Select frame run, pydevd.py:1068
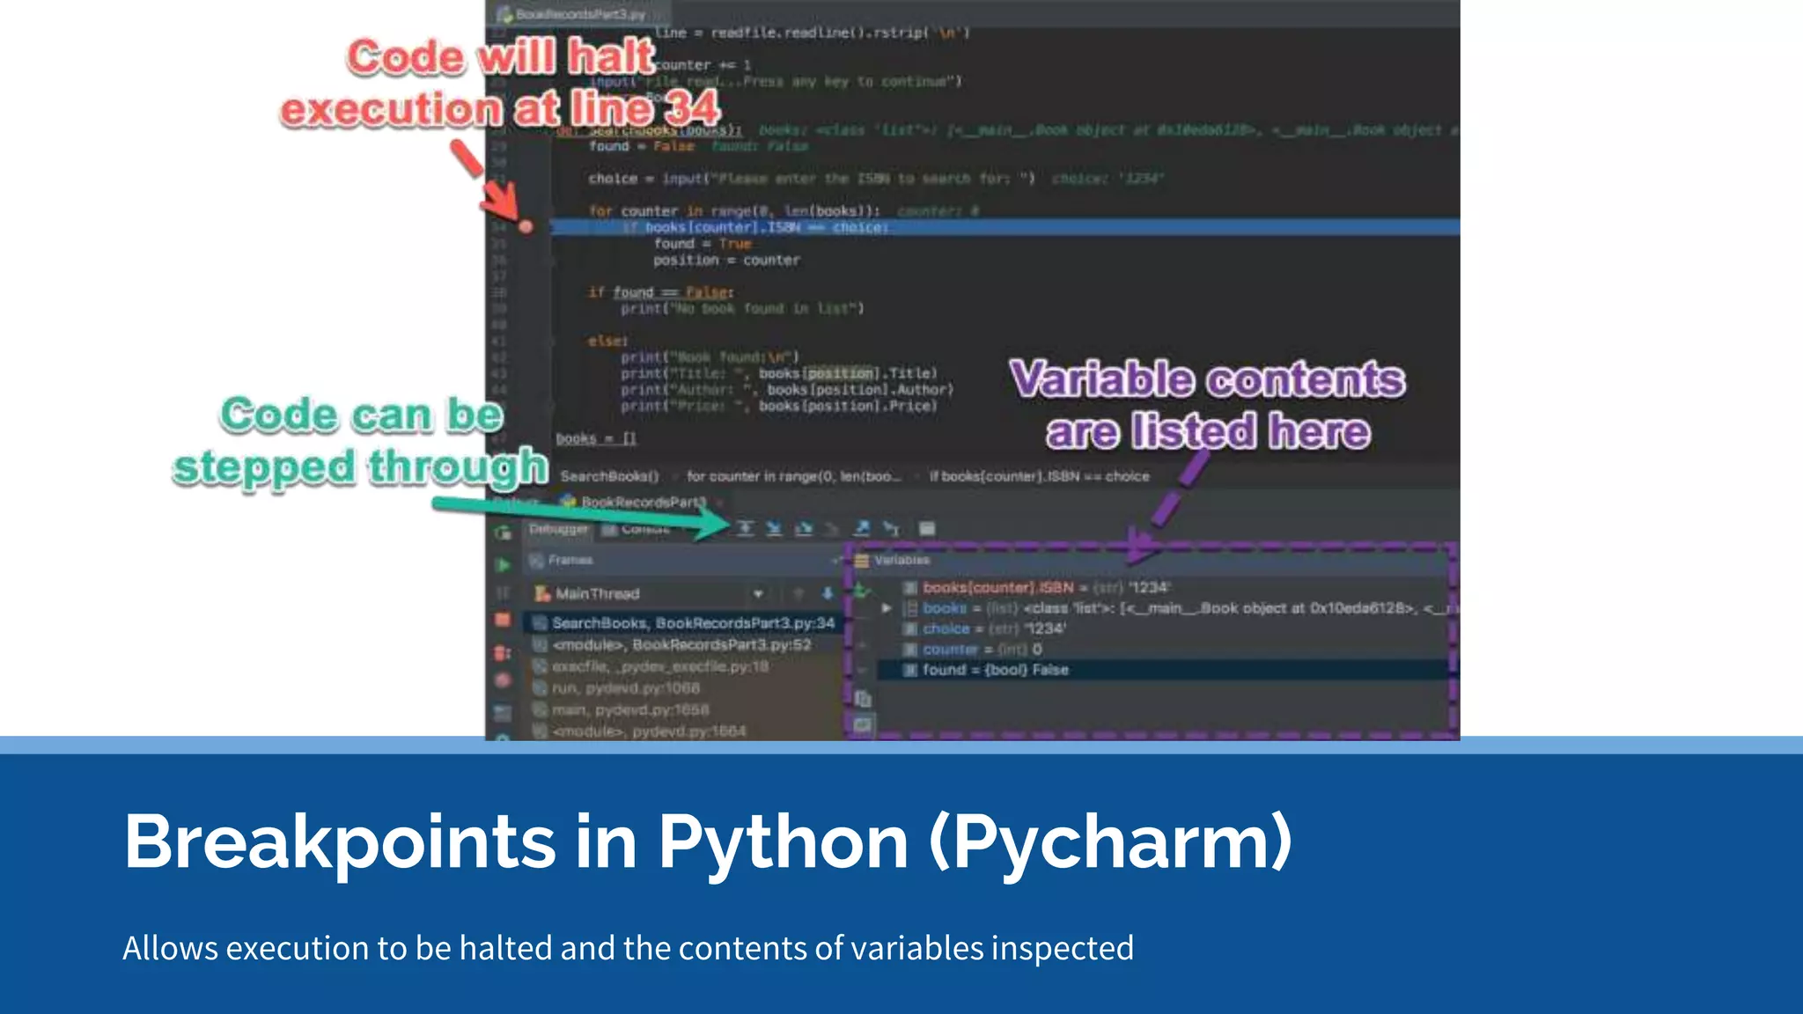Viewport: 1803px width, 1014px height. pos(683,688)
